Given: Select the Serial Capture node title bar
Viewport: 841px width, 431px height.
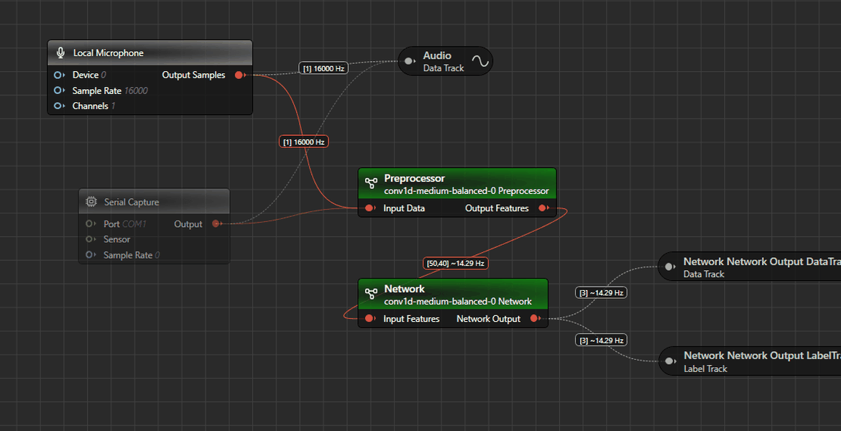Looking at the screenshot, I should [154, 201].
